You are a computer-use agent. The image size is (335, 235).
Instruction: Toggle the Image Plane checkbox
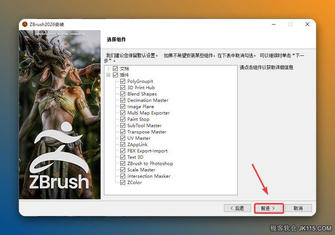pos(123,106)
